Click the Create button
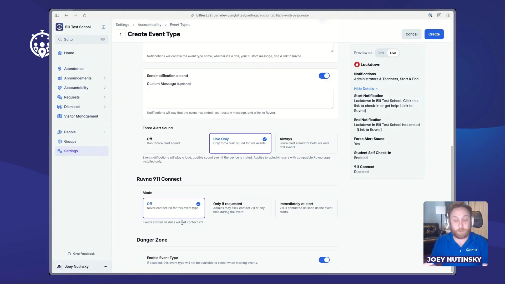Viewport: 505px width, 284px height. [434, 34]
